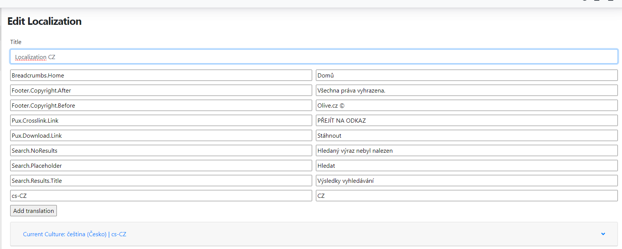Click the Pux.Crosslink.Link key field

tap(161, 120)
